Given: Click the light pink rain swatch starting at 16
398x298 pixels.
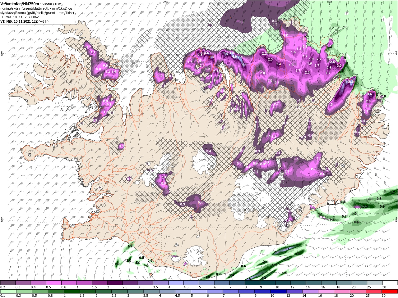Looking at the screenshot, I should coord(326,291).
